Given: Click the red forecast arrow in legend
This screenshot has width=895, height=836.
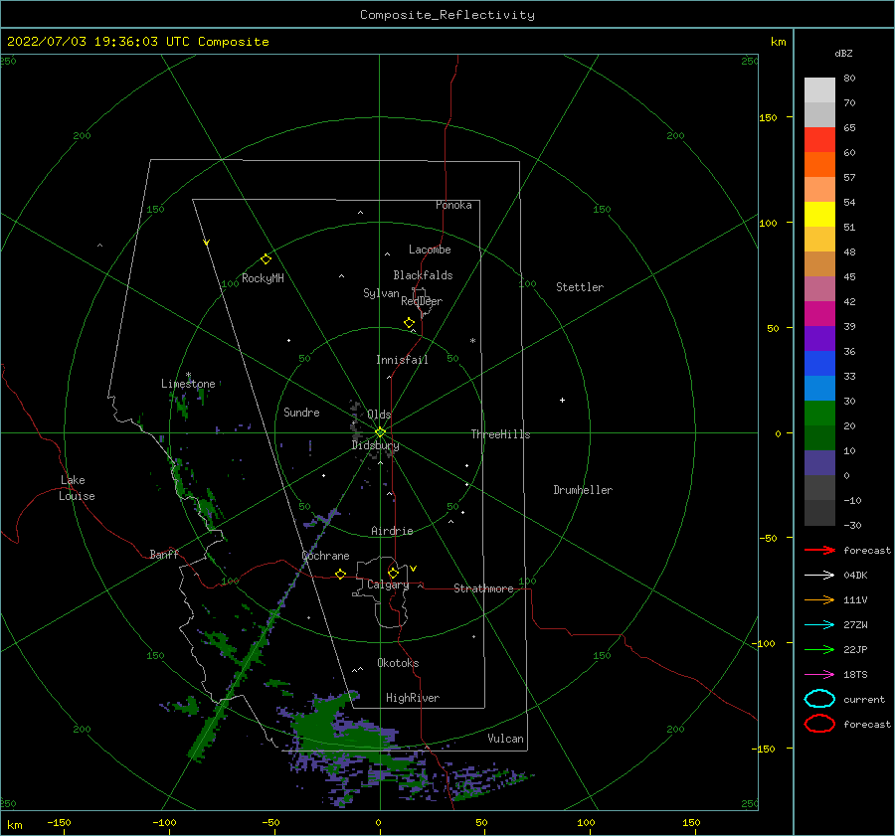Looking at the screenshot, I should point(819,550).
